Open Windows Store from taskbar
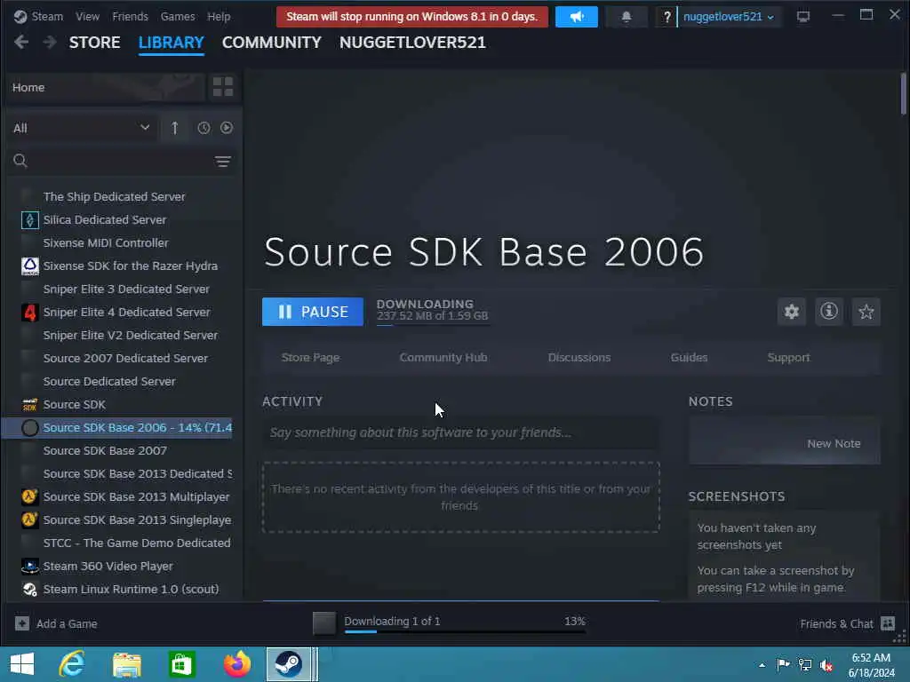 click(x=181, y=664)
